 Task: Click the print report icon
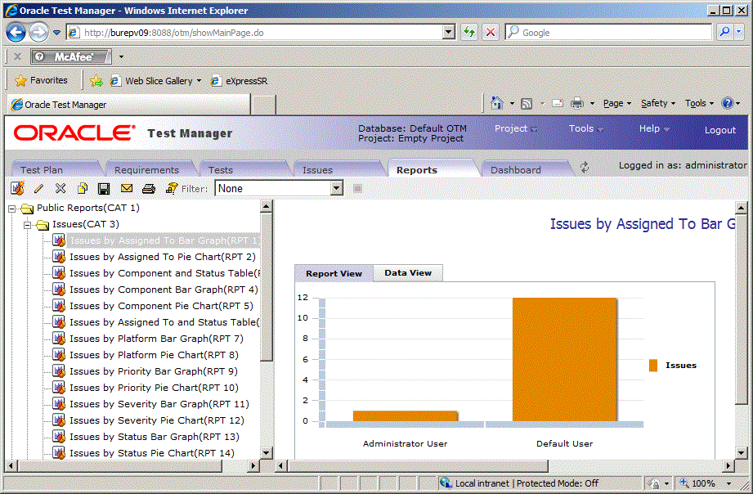click(x=149, y=189)
